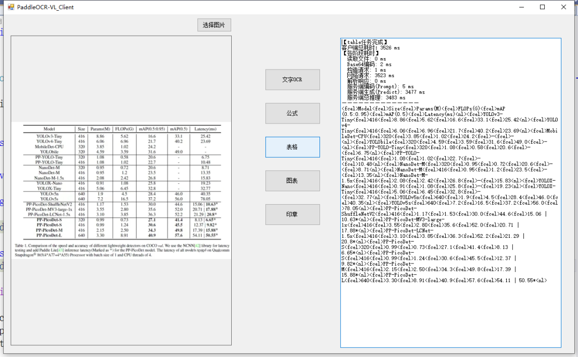This screenshot has height=357, width=578.
Task: Click the Latency(ms) header in image
Action: coord(206,129)
